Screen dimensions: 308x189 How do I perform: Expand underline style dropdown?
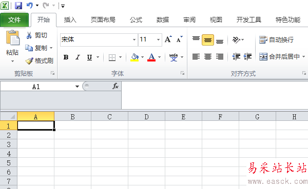click(x=98, y=57)
